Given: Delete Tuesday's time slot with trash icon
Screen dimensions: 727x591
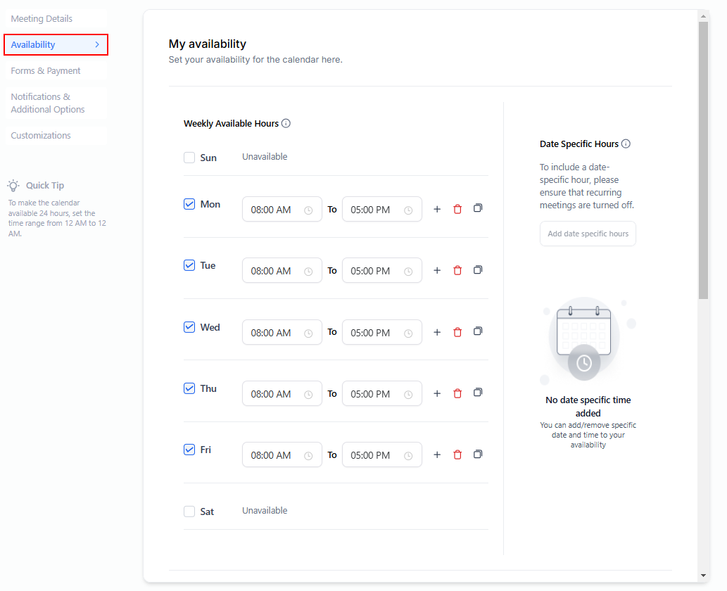Looking at the screenshot, I should pos(457,271).
